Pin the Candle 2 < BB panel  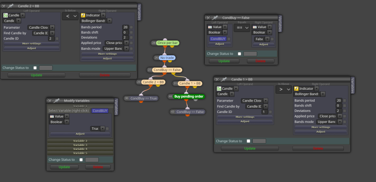tap(10, 6)
